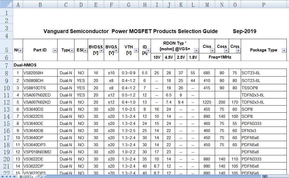Select the 0.3~0.9 VTH cell
289x178 pixels.
pos(129,73)
